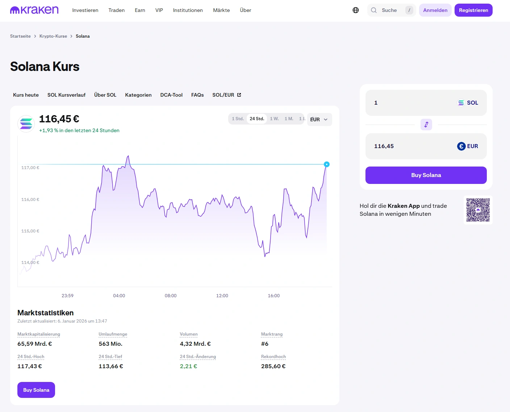This screenshot has width=510, height=412.
Task: Click the Anmelden button
Action: click(435, 10)
